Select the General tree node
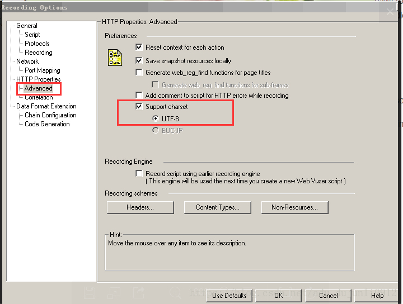Image resolution: width=403 pixels, height=304 pixels. [27, 26]
